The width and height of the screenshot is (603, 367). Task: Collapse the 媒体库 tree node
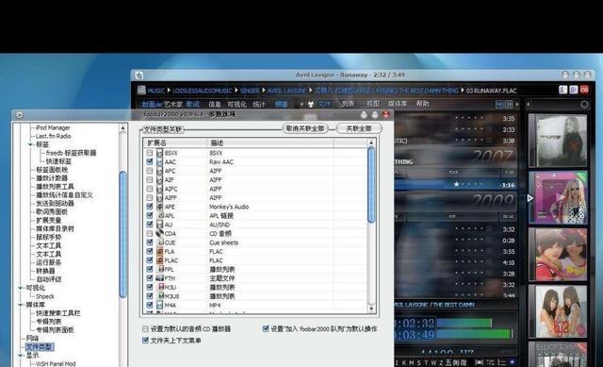tap(21, 305)
